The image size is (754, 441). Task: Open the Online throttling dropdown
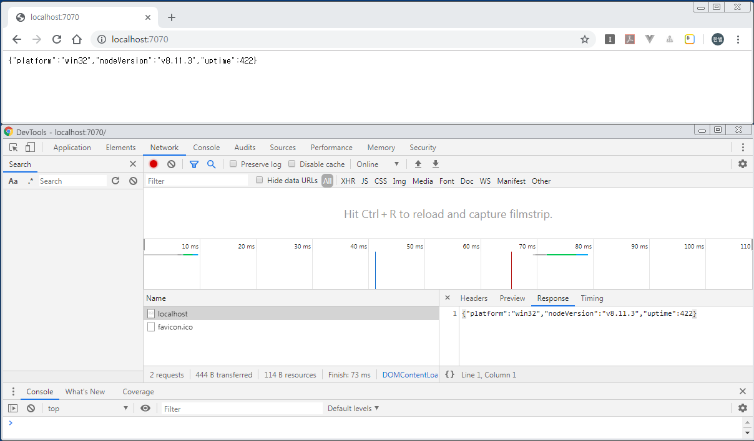(377, 164)
